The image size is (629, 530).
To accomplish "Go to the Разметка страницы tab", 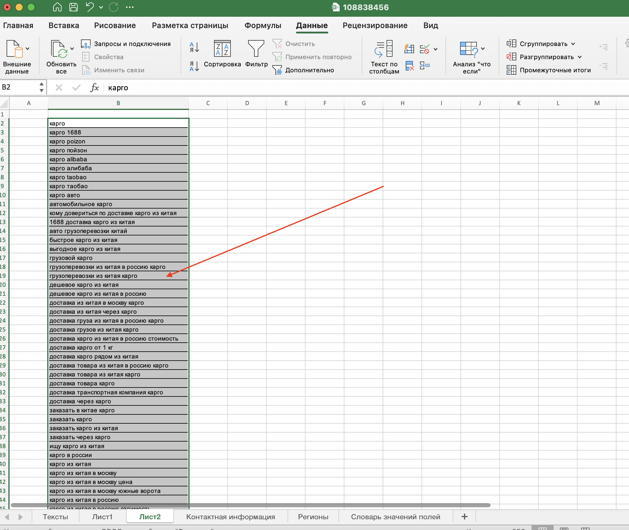I will [190, 25].
